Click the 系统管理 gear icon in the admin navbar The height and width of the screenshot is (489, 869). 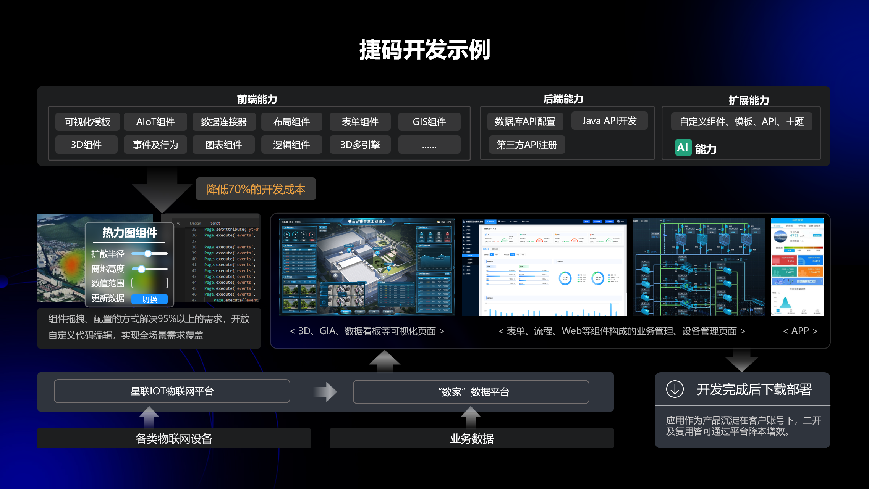point(523,222)
